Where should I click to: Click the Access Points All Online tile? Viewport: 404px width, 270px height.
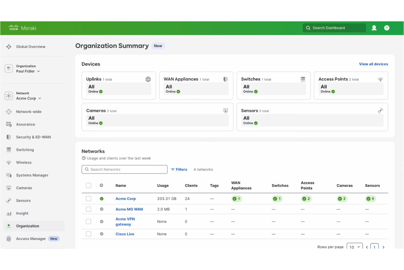(x=351, y=89)
